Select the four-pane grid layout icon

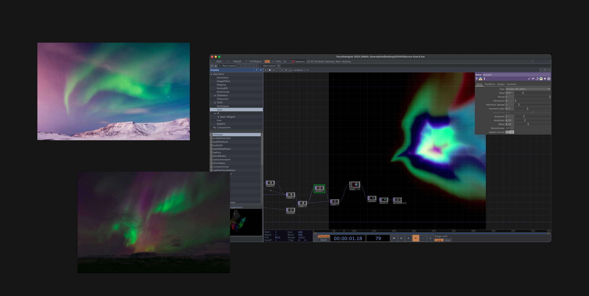click(x=256, y=66)
